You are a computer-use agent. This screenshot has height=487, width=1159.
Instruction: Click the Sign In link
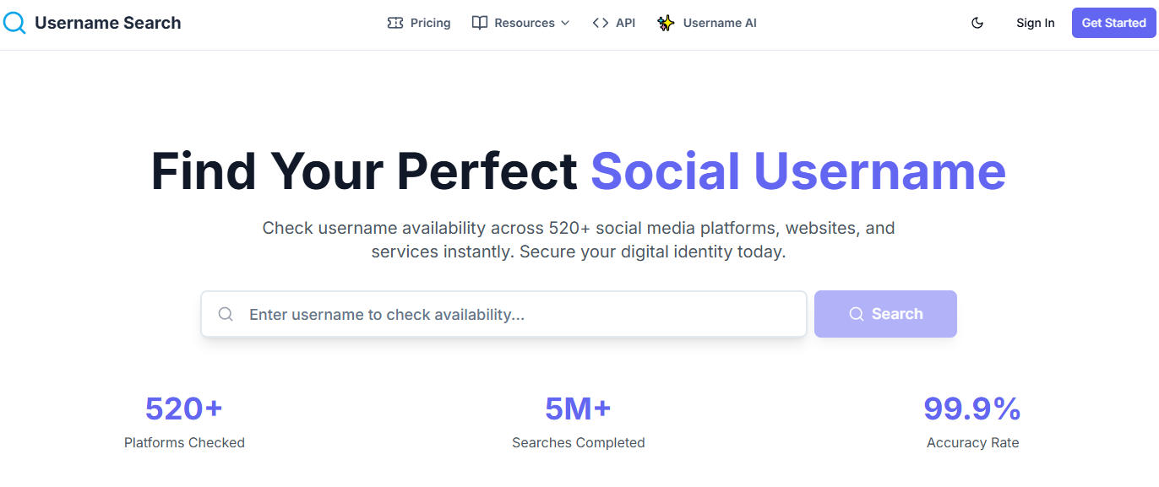[1035, 23]
